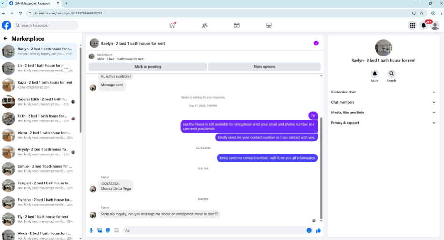Click message with 4026722521 phone number

tap(116, 186)
